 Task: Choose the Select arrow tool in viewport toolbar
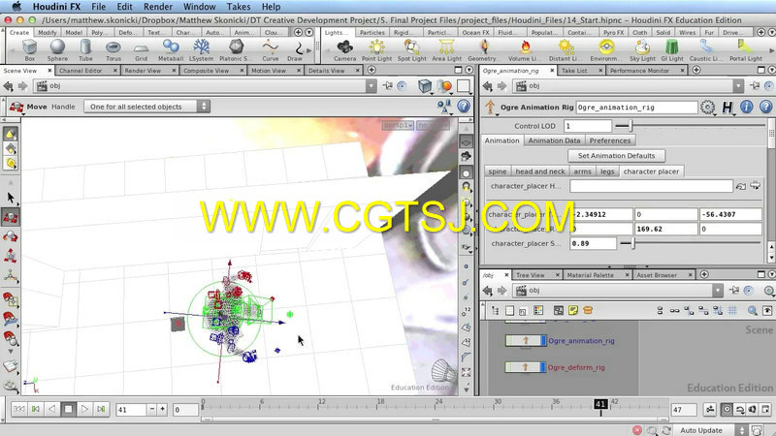pos(11,198)
